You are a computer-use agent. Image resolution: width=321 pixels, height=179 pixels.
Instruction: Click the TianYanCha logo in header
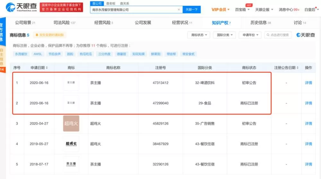(21, 7)
